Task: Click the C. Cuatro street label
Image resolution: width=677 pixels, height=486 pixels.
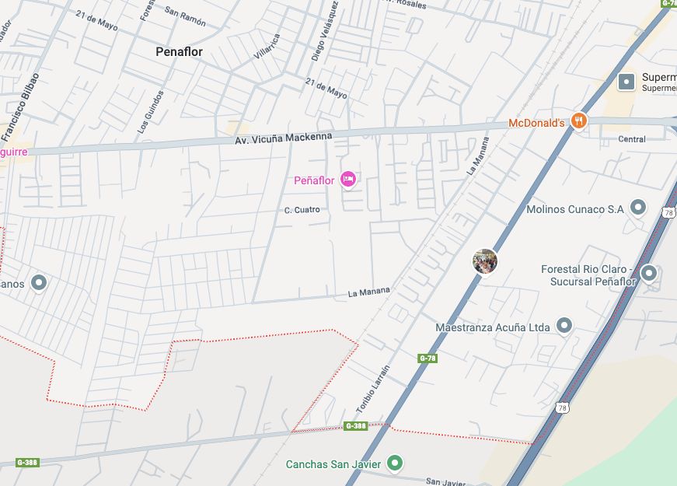Action: [302, 210]
